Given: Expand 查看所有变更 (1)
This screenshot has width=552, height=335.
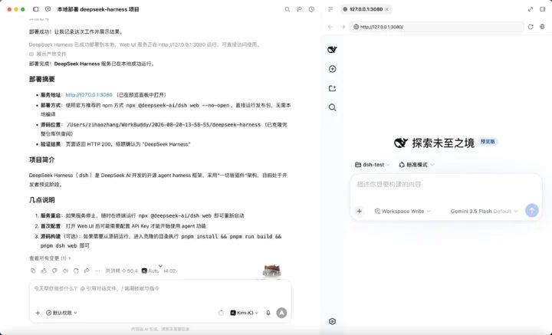Looking at the screenshot, I should 50,258.
